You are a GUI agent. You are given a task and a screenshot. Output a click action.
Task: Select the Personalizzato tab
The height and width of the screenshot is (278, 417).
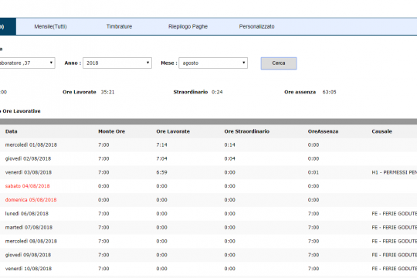tap(256, 26)
